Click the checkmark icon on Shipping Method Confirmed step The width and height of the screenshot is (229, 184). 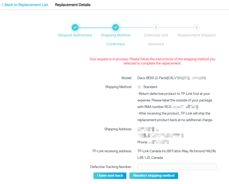[x=115, y=27]
